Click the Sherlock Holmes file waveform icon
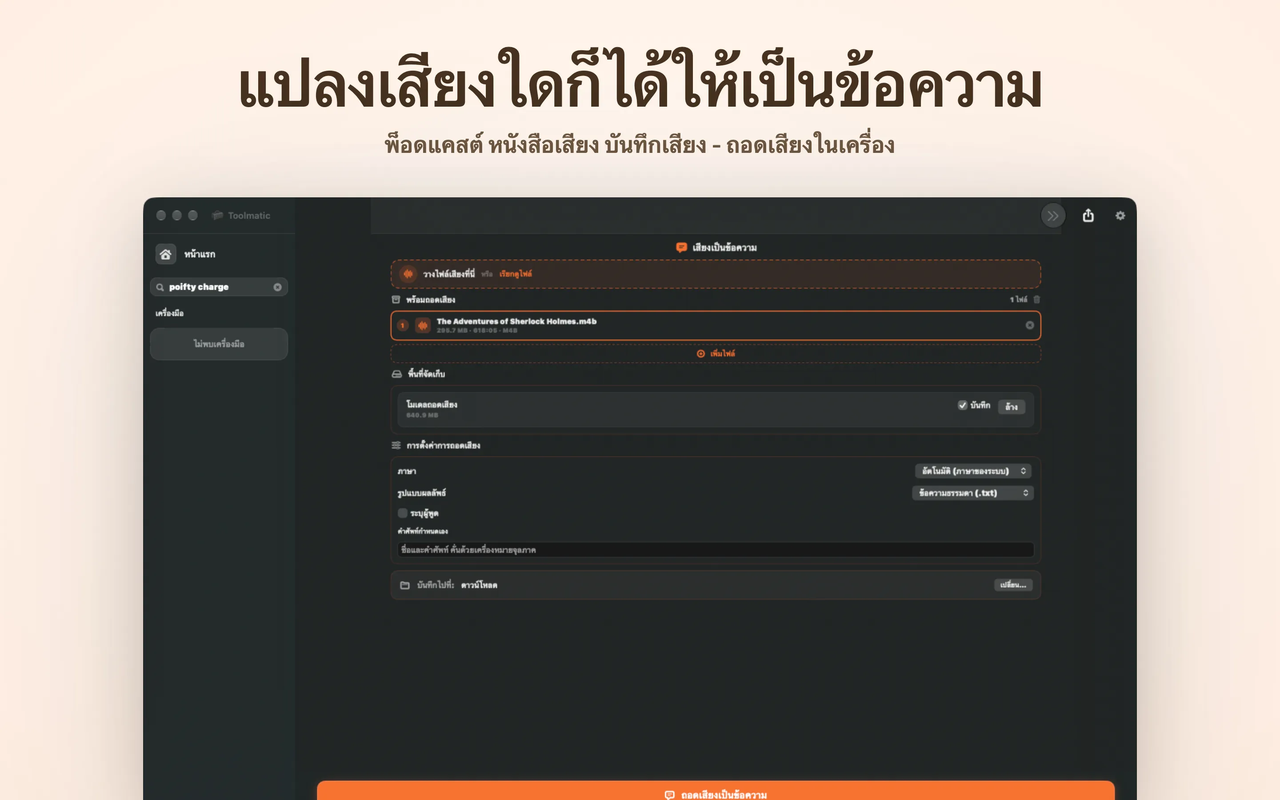This screenshot has height=800, width=1280. 423,325
